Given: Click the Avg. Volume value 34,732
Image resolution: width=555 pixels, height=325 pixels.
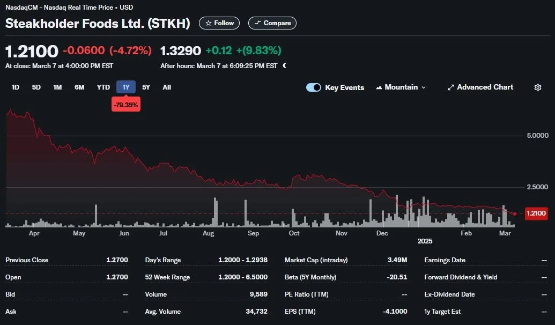Looking at the screenshot, I should 257,312.
